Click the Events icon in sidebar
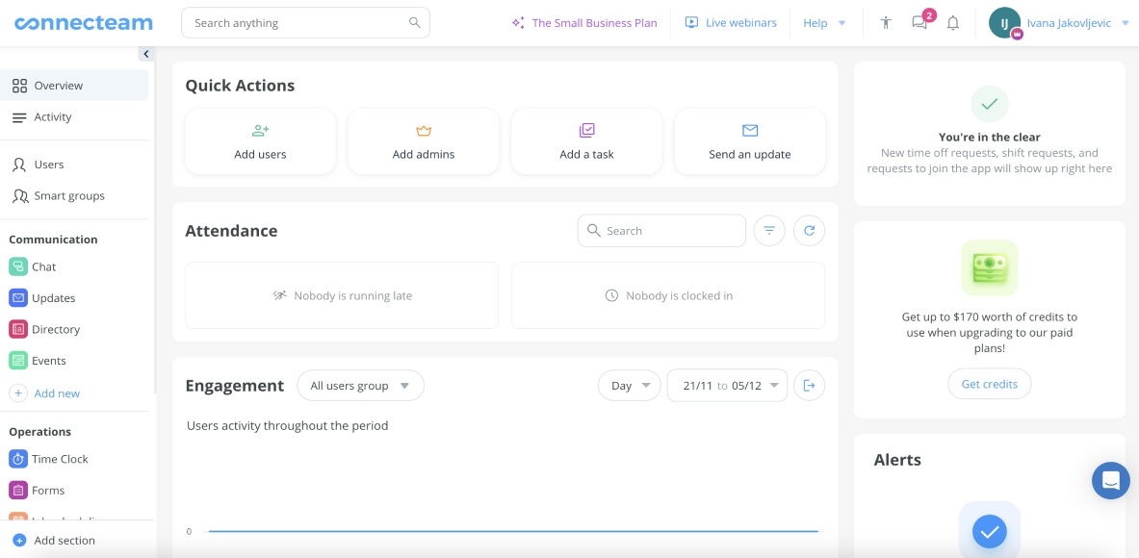1139x558 pixels. point(18,360)
